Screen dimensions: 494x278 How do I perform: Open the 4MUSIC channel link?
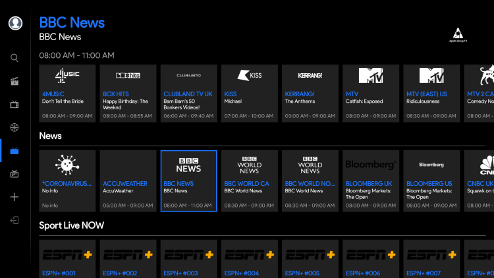[53, 94]
